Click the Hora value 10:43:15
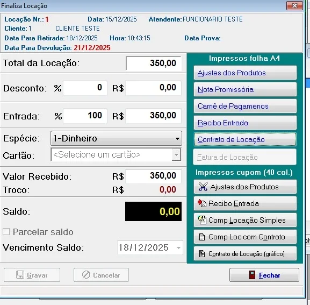The image size is (310, 305). (x=139, y=38)
